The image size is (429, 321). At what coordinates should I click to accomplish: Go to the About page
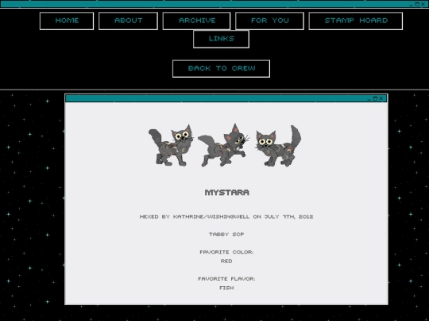128,21
